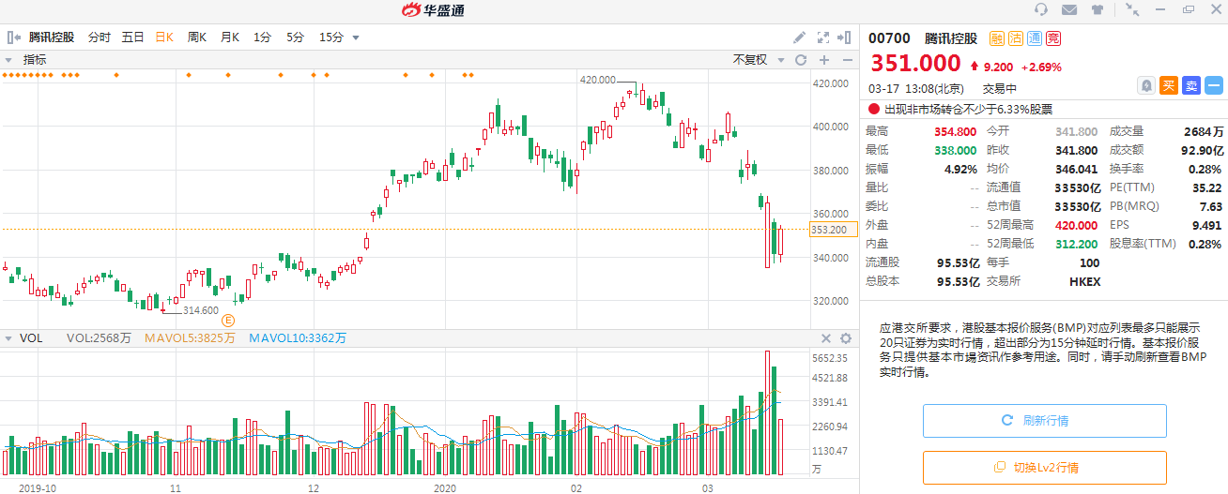Expand more time periods after 15分

pyautogui.click(x=356, y=38)
